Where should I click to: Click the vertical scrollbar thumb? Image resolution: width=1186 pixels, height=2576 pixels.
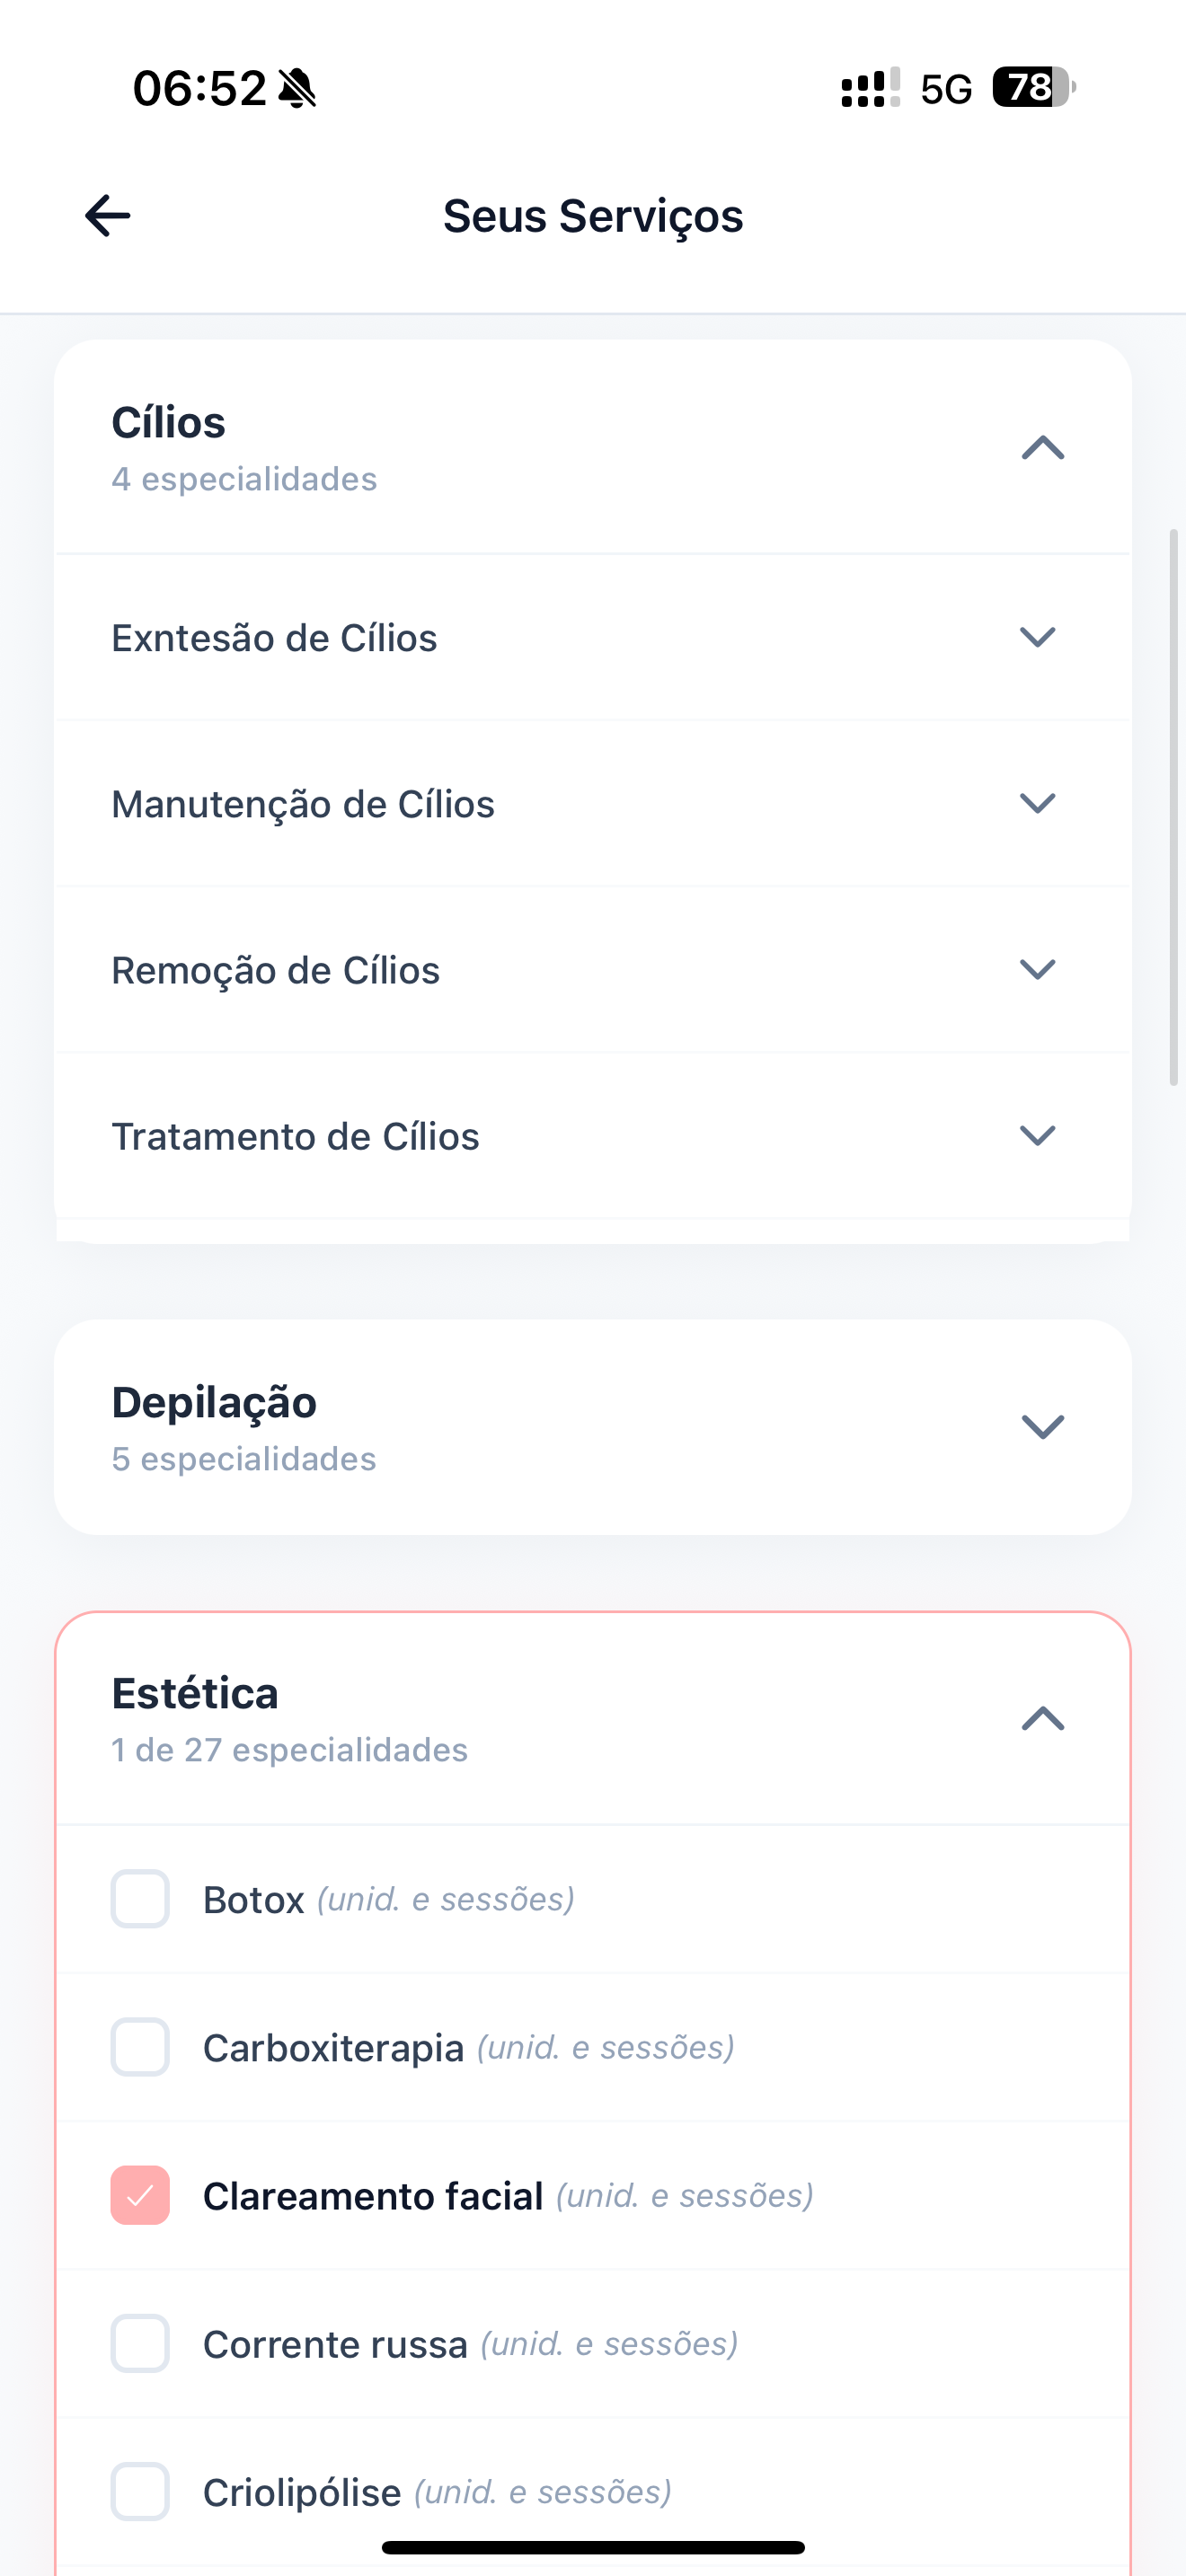click(1174, 808)
